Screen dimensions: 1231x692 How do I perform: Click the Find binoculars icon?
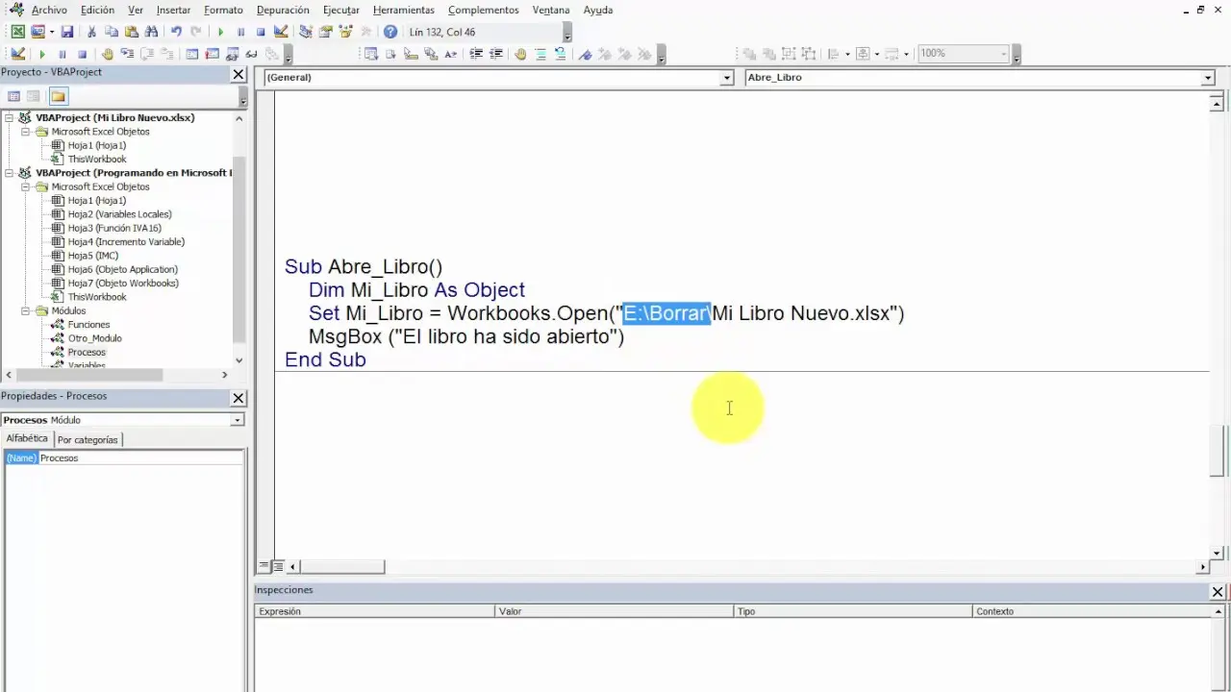pyautogui.click(x=151, y=32)
